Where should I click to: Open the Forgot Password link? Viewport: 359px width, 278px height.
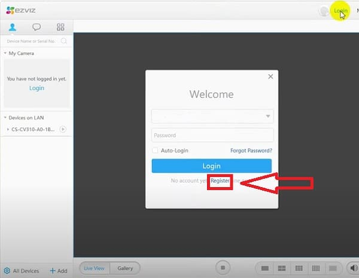(x=251, y=151)
